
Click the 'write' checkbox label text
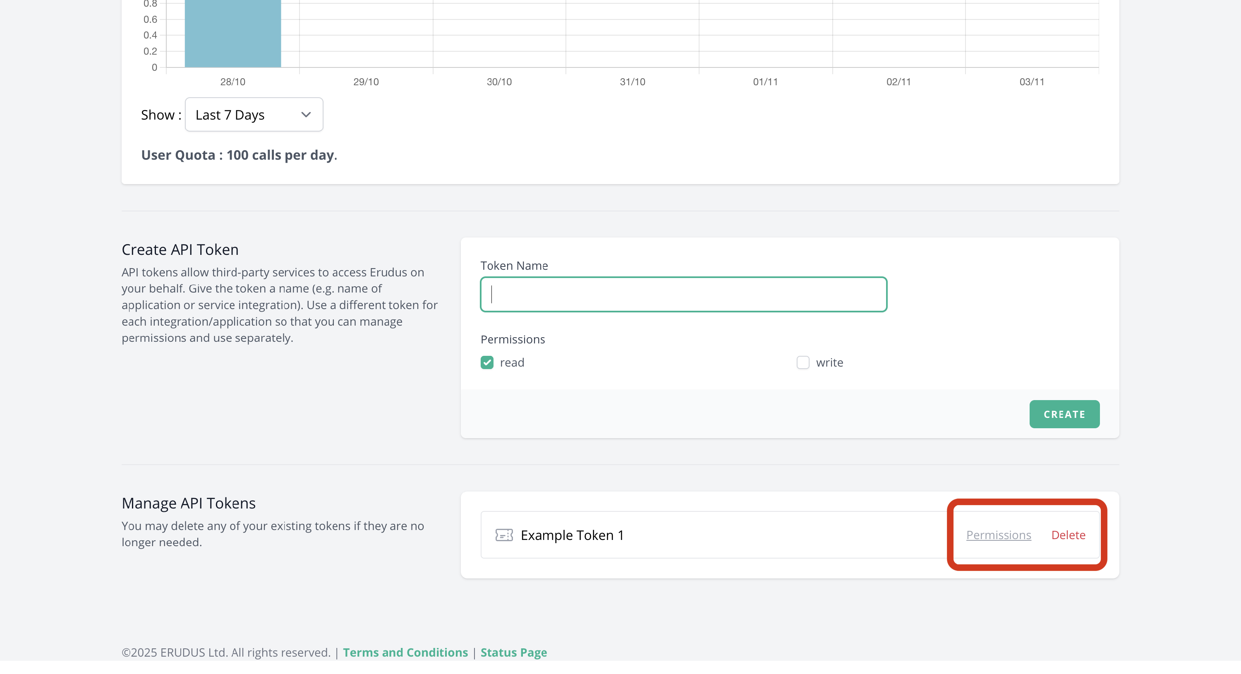pos(829,362)
